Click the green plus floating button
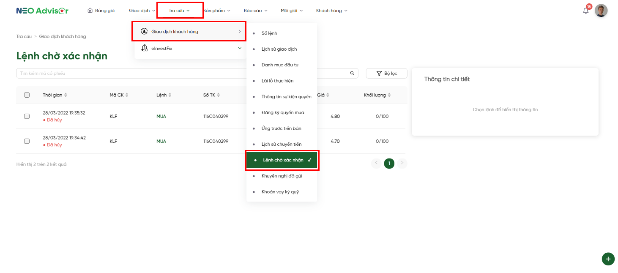 pyautogui.click(x=608, y=259)
